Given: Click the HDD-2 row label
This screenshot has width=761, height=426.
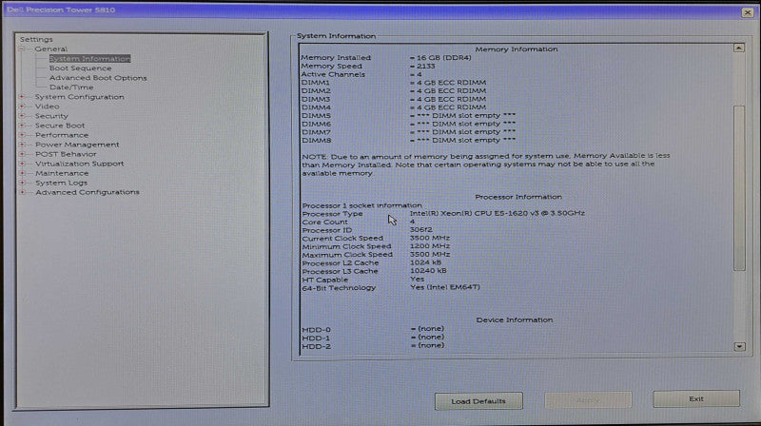Looking at the screenshot, I should click(x=317, y=346).
